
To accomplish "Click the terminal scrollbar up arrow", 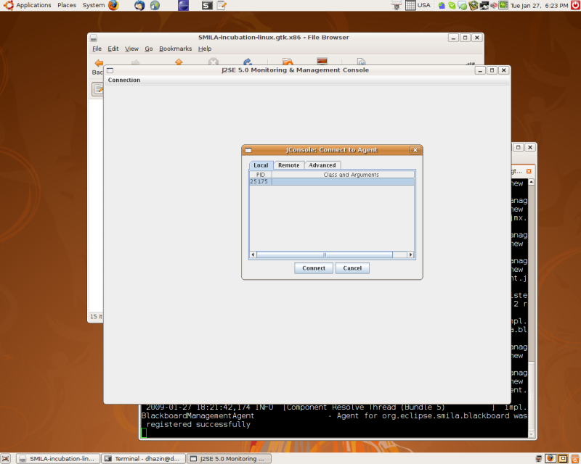I will (531, 182).
